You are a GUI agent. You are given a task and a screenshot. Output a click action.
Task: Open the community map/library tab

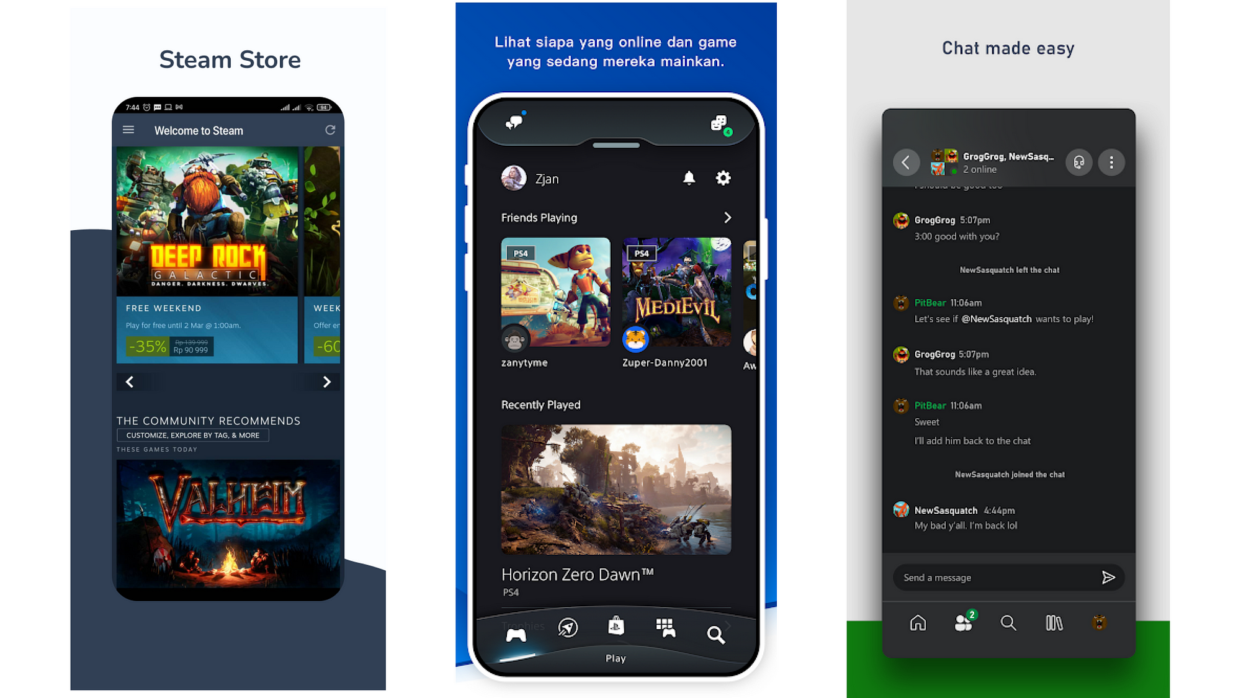tap(1054, 622)
